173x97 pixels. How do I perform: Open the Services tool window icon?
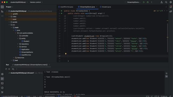click(2, 74)
